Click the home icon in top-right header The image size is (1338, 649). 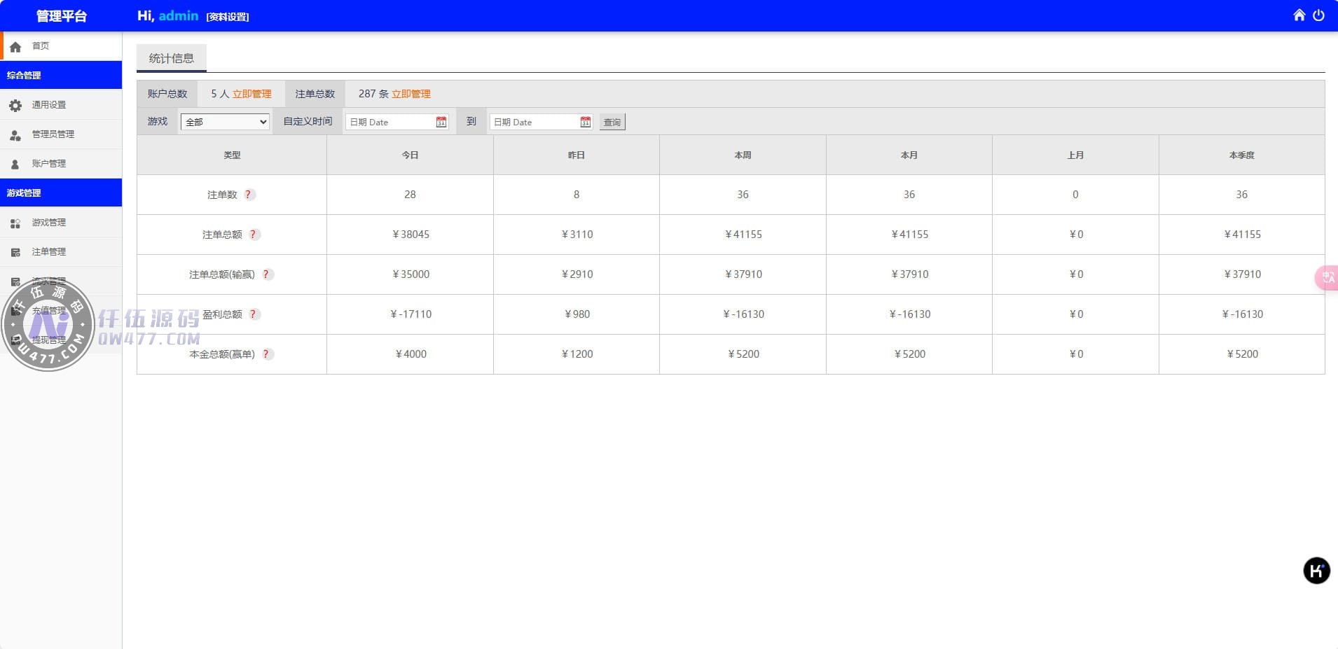pos(1299,15)
